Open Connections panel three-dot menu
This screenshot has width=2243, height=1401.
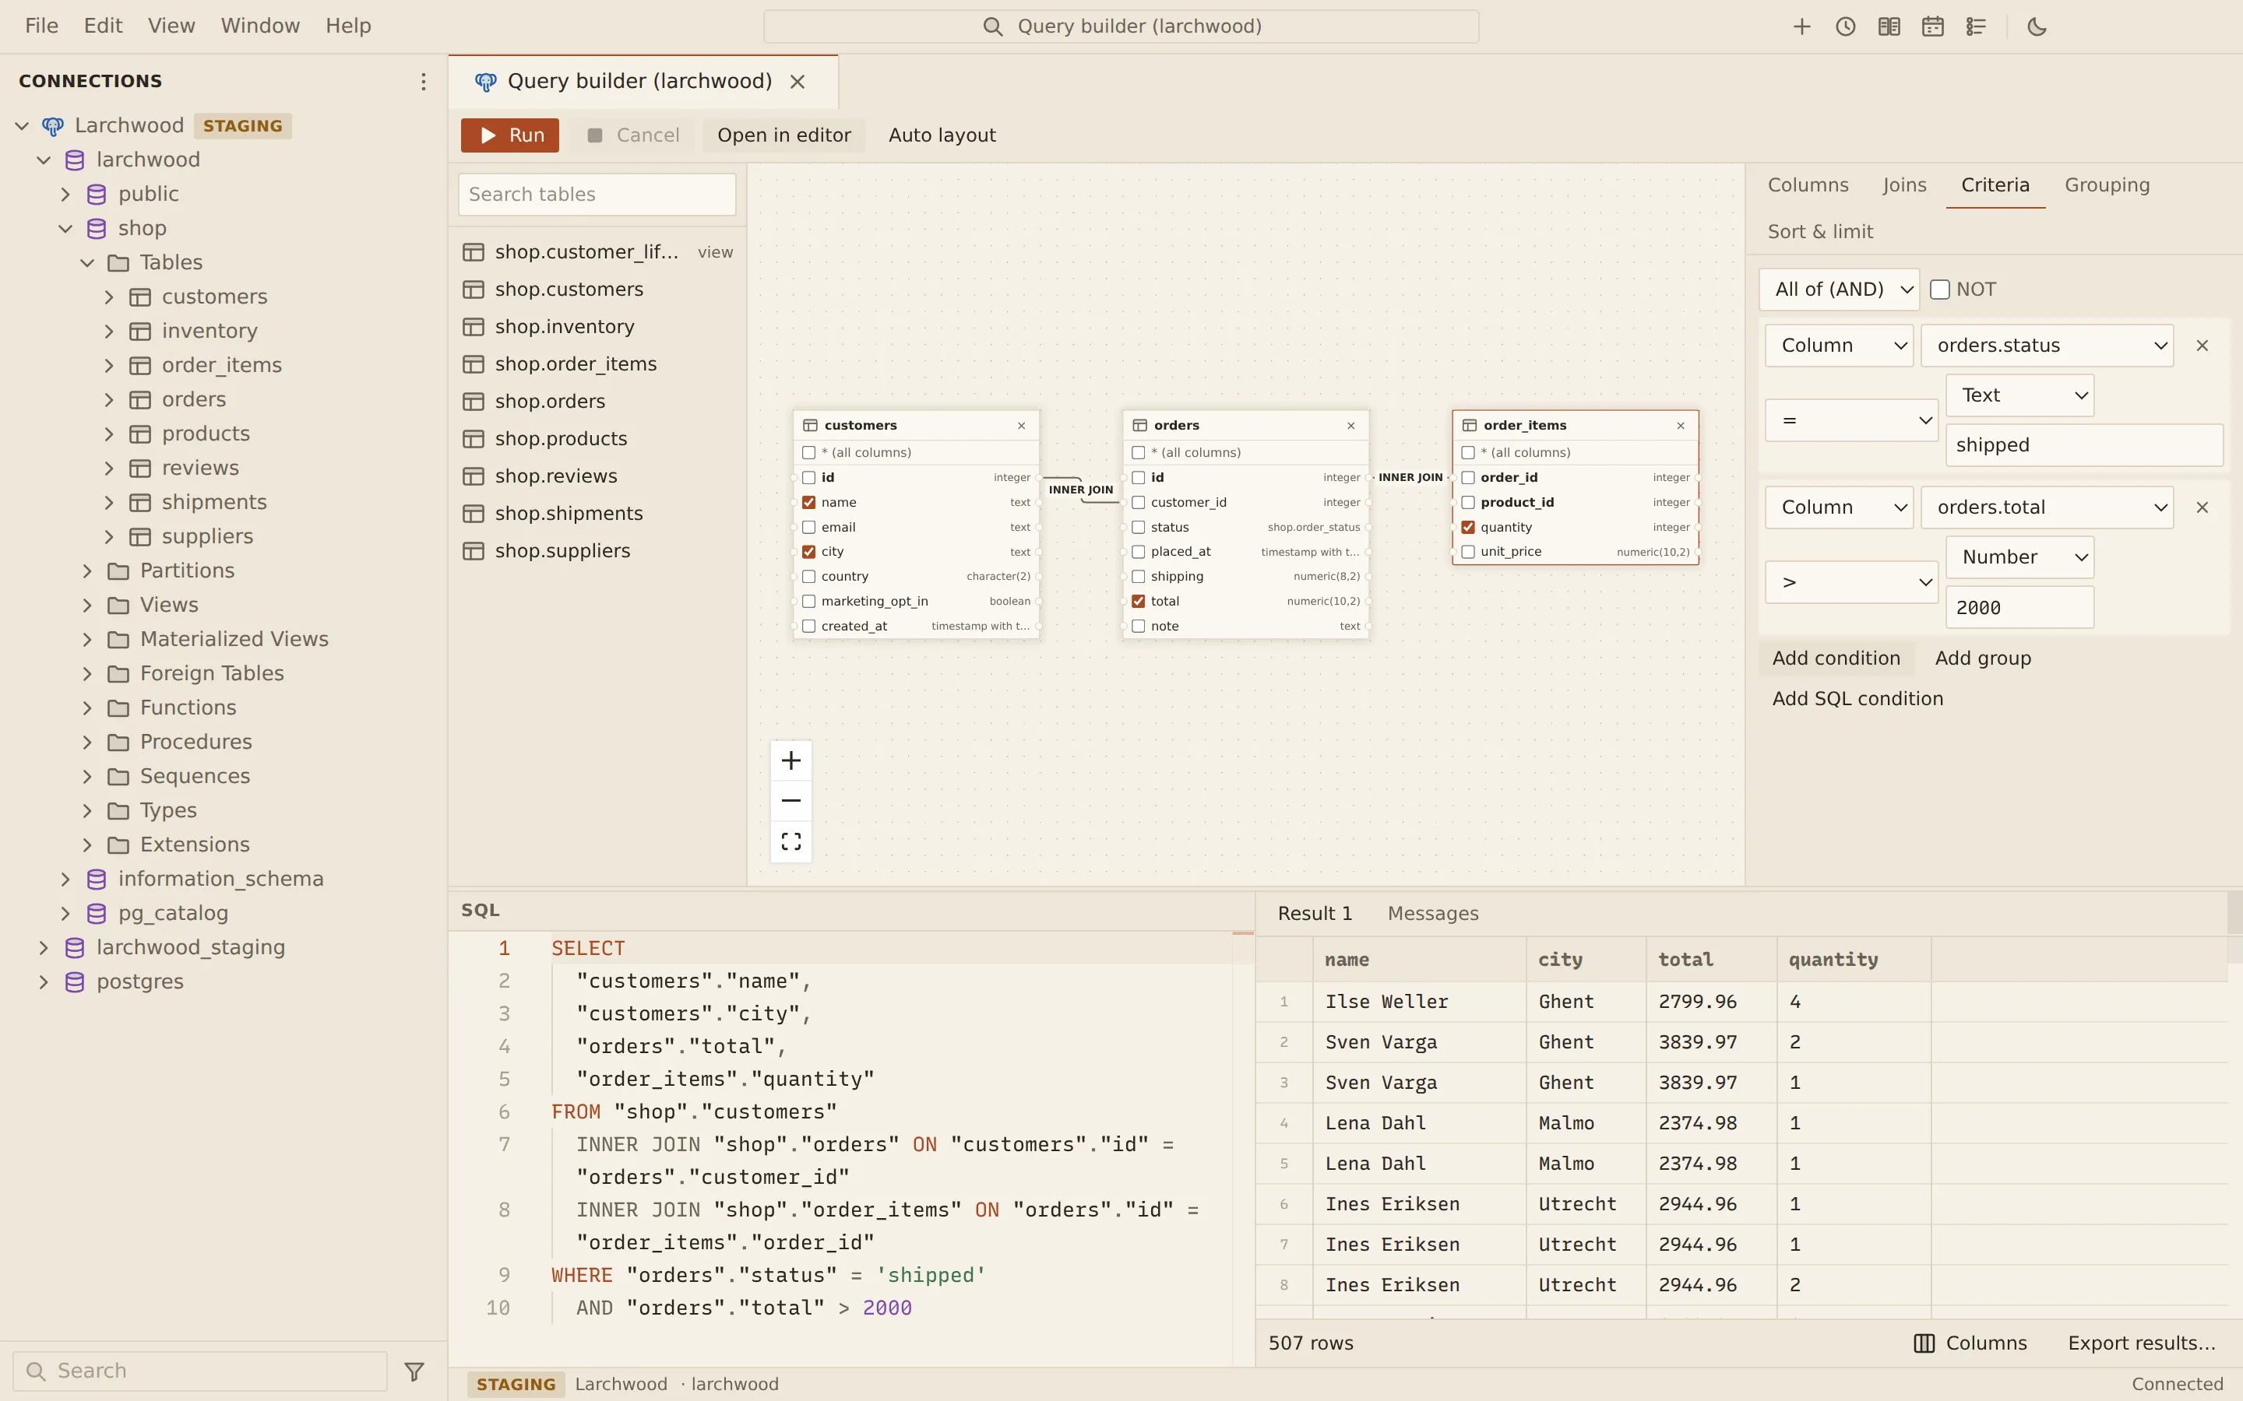pos(424,82)
